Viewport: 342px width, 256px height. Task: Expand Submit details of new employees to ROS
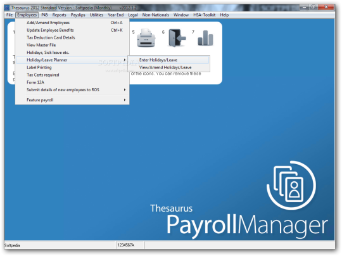72,90
